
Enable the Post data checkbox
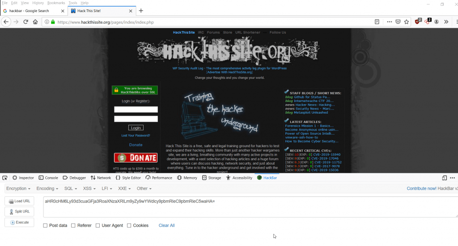point(45,225)
